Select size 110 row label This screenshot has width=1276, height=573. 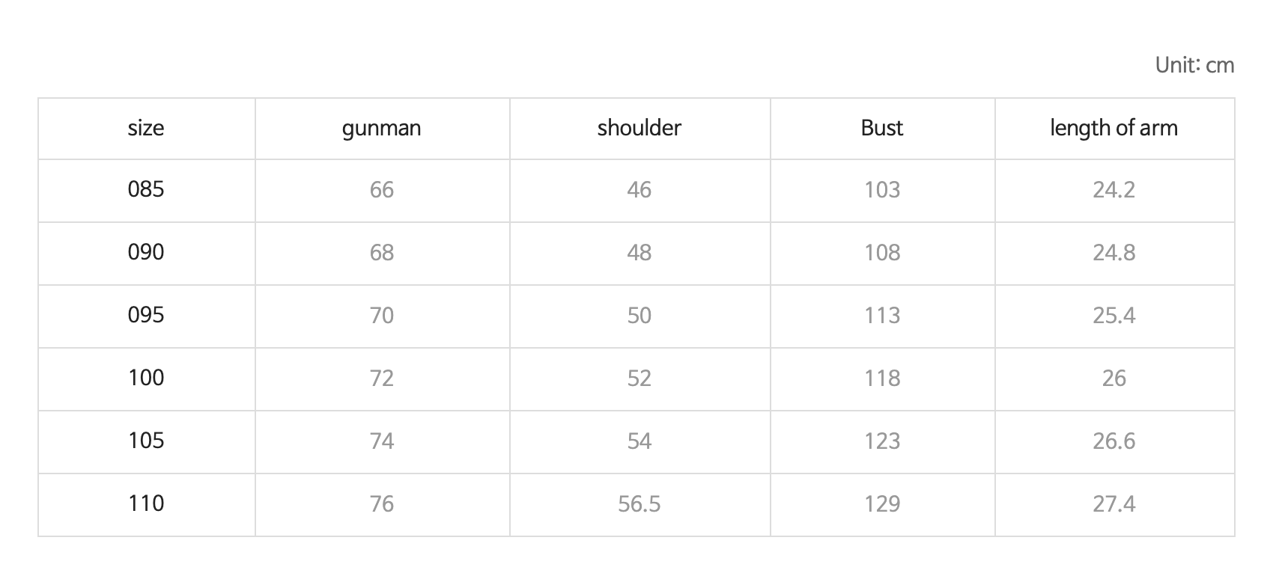pos(146,503)
